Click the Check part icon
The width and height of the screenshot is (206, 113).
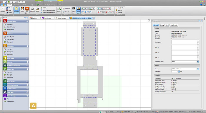[59, 10]
